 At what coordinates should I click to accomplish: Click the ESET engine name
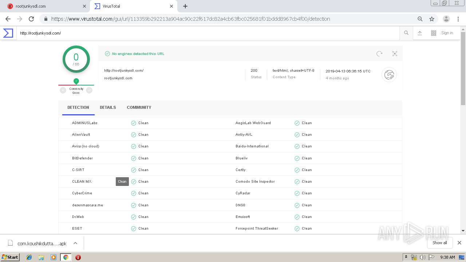pyautogui.click(x=77, y=229)
